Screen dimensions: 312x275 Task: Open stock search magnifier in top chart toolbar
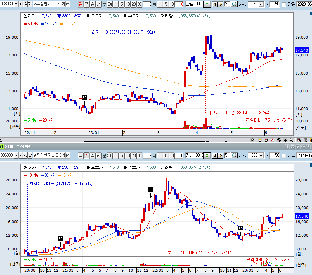point(25,4)
